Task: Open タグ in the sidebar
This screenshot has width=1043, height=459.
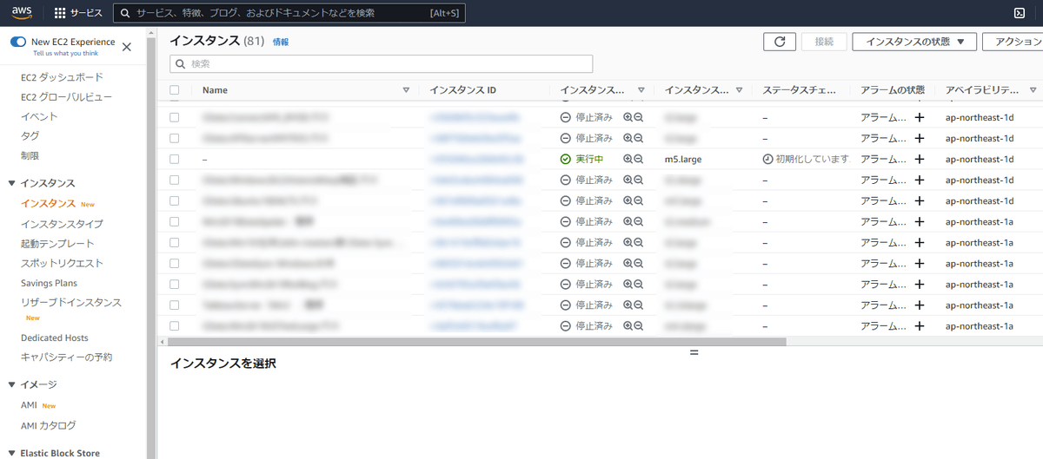Action: 30,136
